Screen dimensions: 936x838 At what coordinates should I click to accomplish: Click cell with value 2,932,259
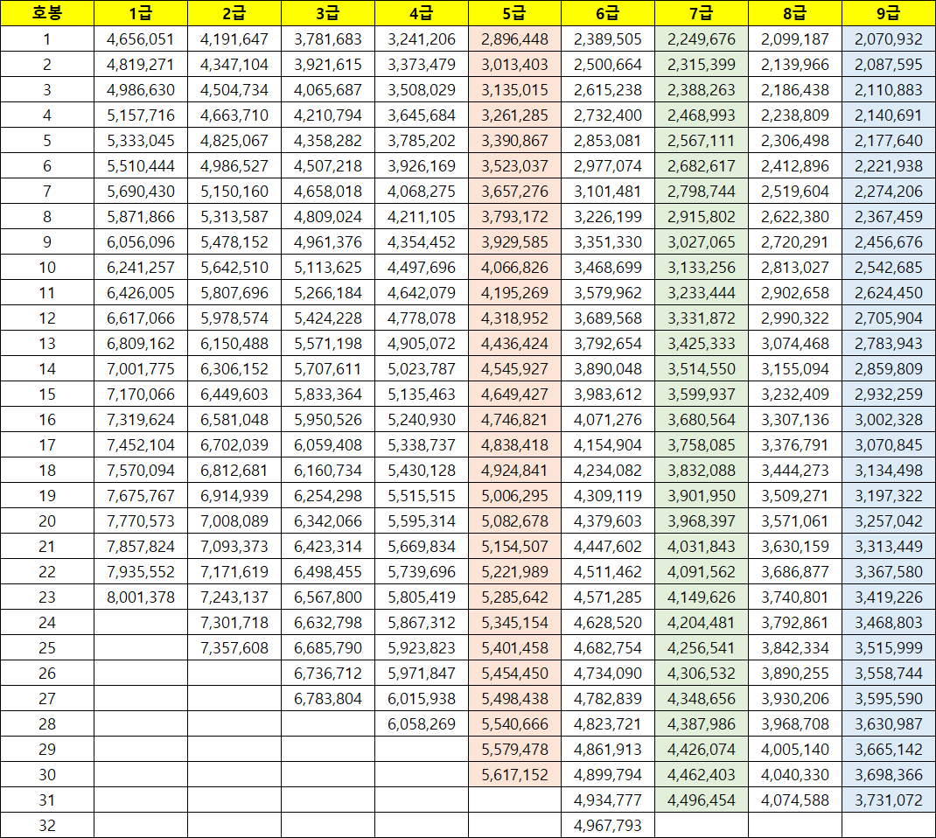889,394
